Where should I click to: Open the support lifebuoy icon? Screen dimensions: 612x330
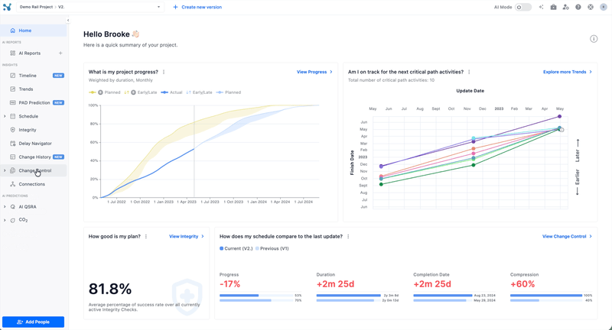click(x=590, y=7)
